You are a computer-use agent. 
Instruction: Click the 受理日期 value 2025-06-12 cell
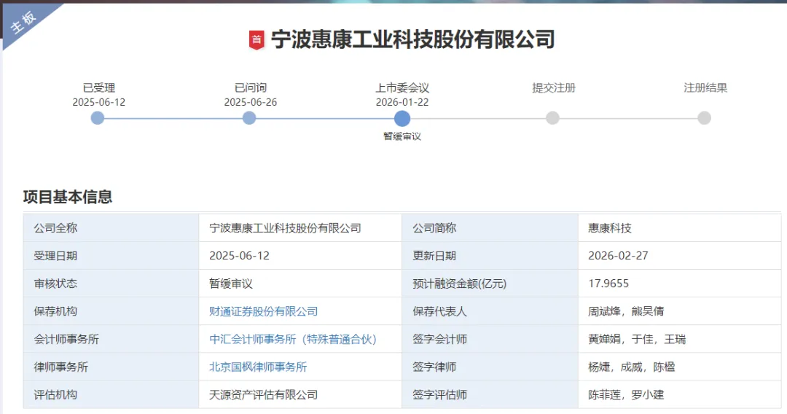point(300,256)
